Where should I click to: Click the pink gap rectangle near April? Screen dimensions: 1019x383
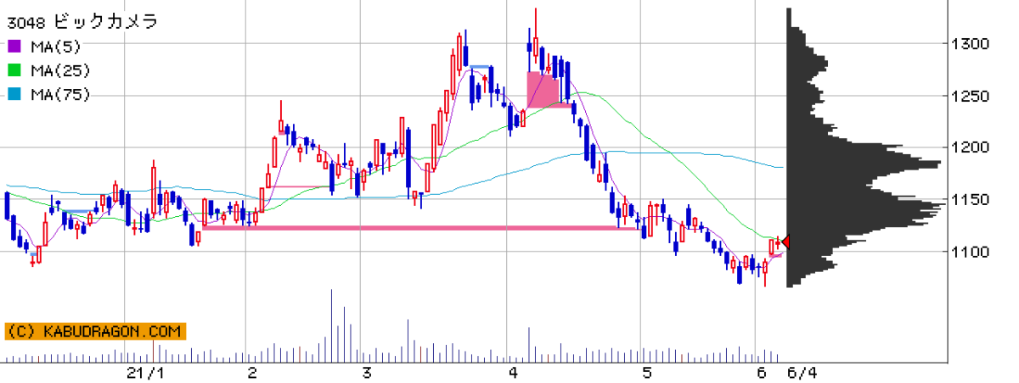[543, 89]
